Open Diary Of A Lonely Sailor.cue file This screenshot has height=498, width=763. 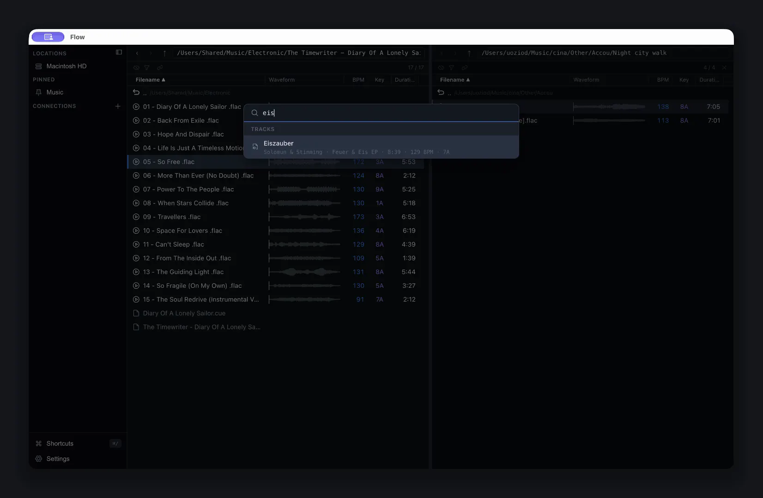point(184,313)
